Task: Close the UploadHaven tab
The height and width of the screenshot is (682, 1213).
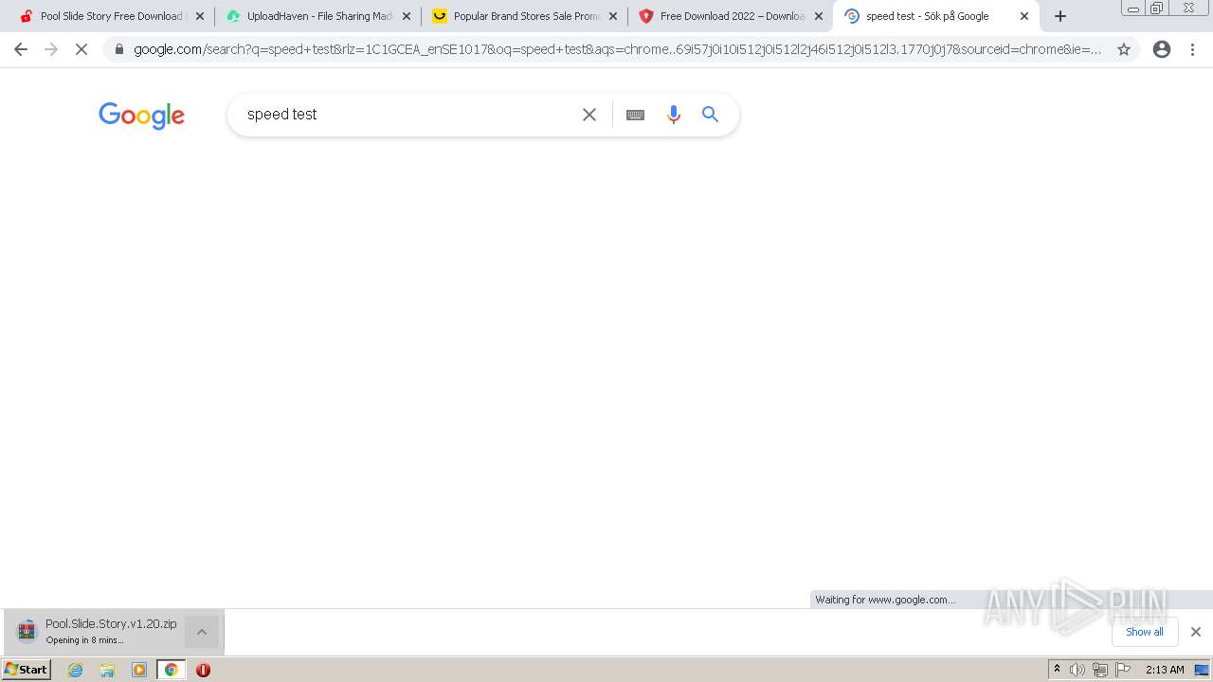Action: 406,16
